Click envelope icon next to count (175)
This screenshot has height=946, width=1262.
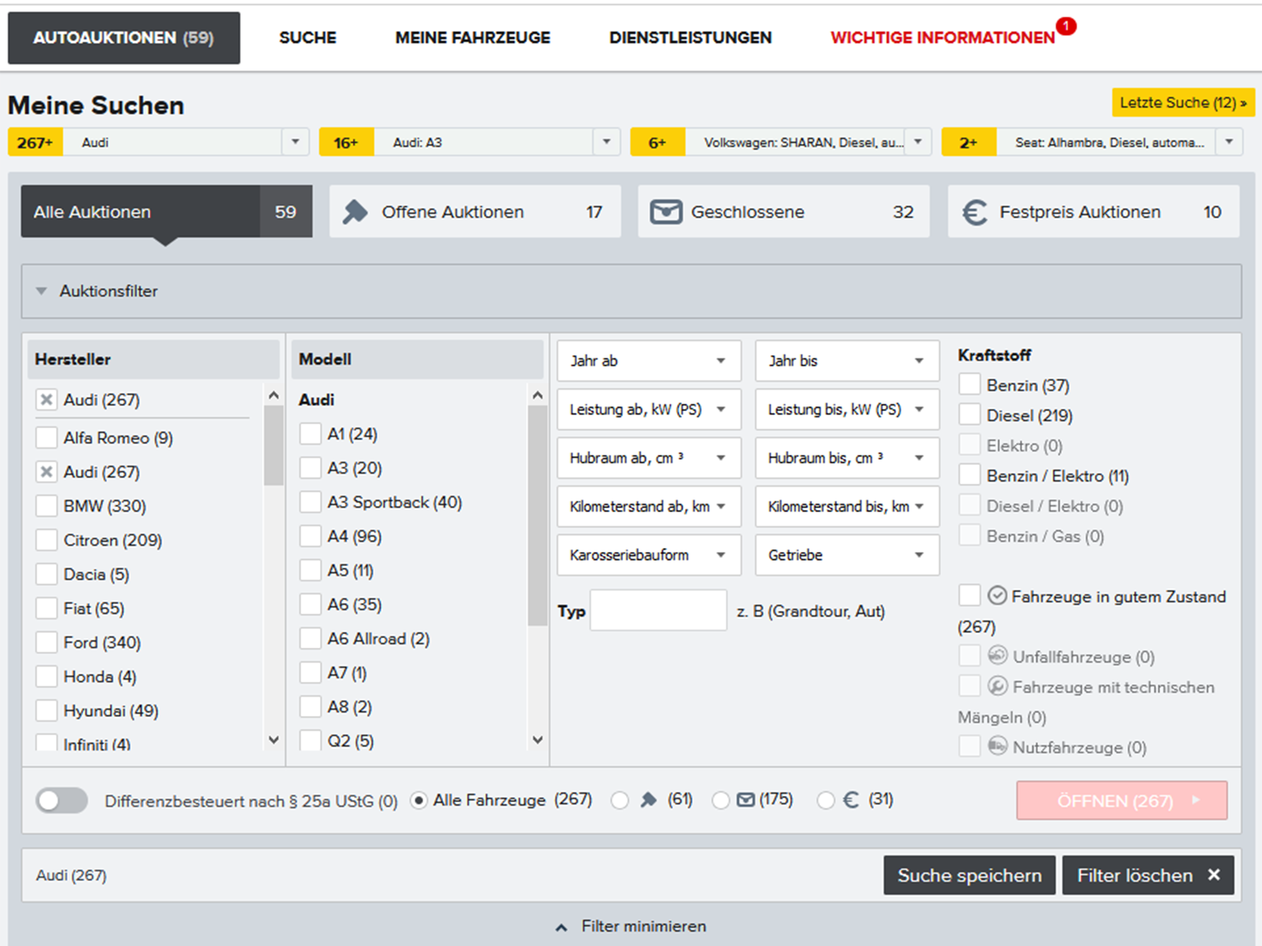746,800
